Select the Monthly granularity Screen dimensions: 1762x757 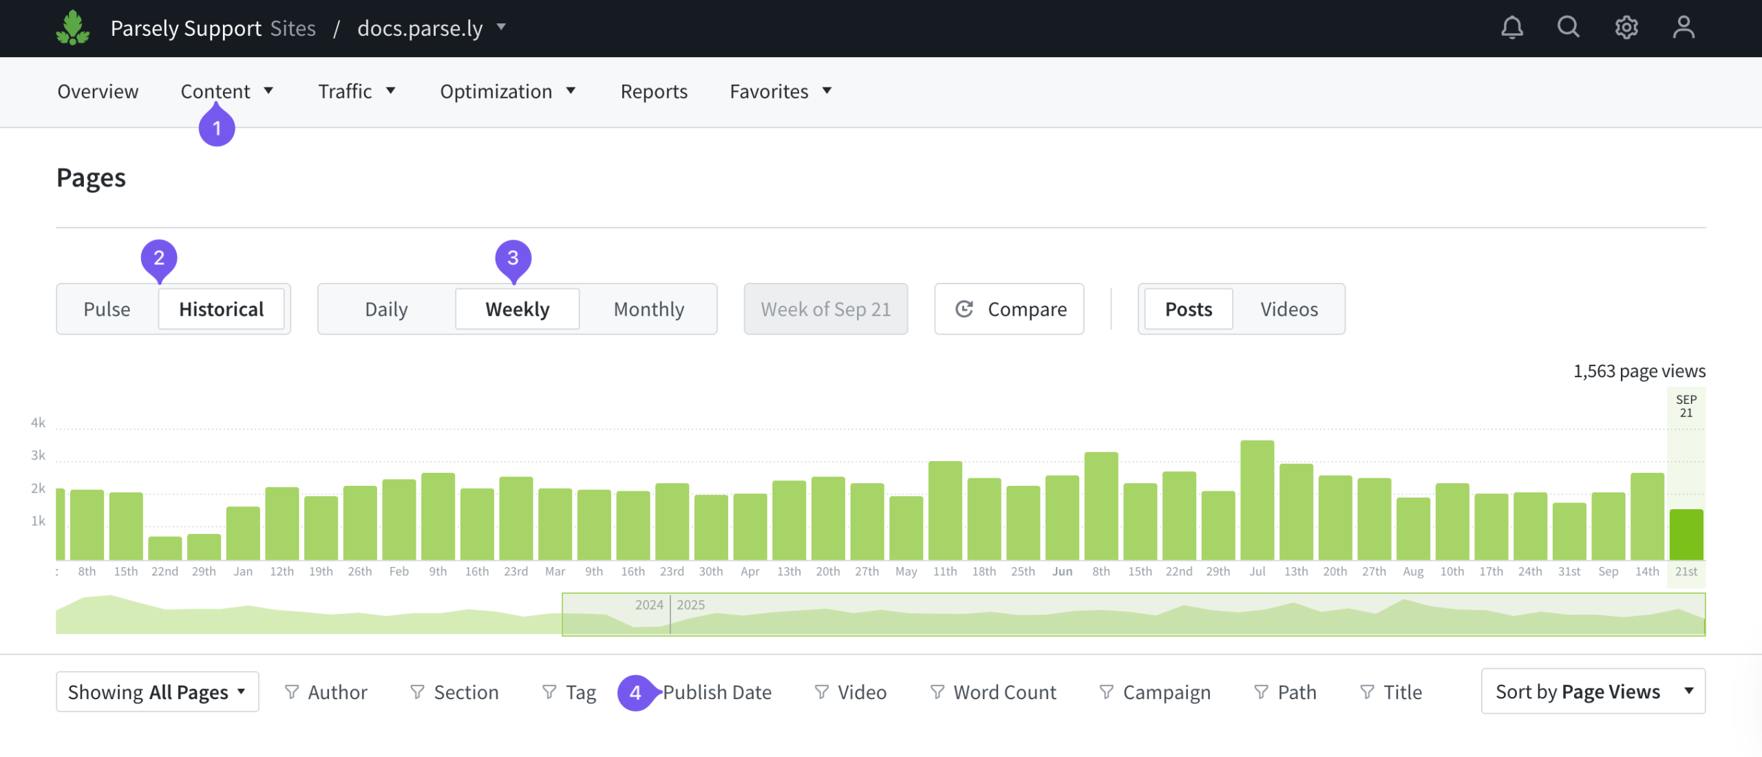coord(648,309)
